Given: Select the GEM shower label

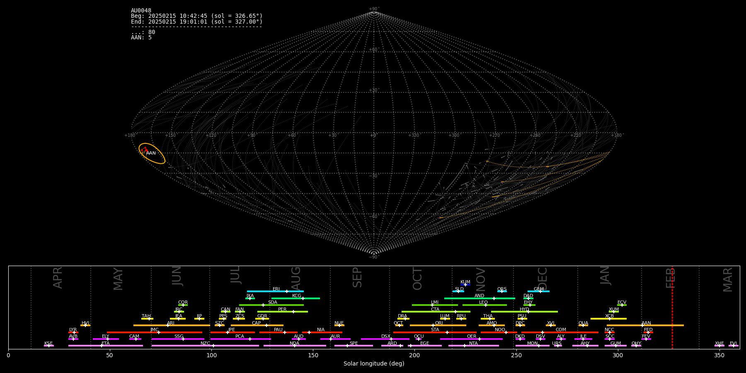Looking at the screenshot, I should tap(539, 289).
